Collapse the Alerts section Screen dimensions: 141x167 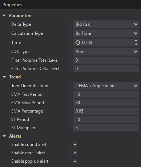(4, 136)
